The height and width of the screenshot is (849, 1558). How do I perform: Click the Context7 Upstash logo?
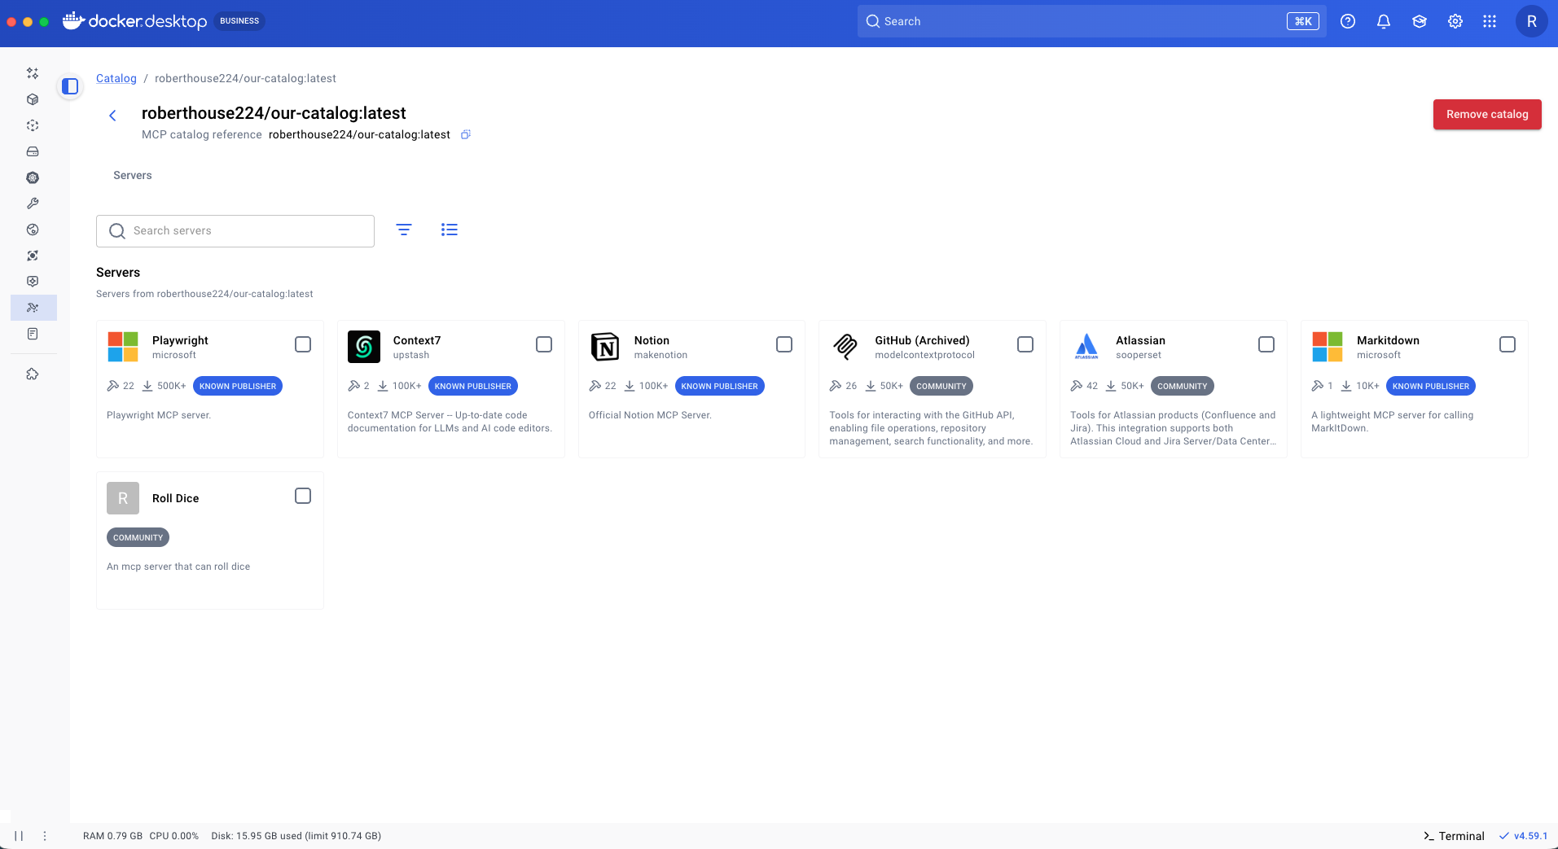coord(364,347)
